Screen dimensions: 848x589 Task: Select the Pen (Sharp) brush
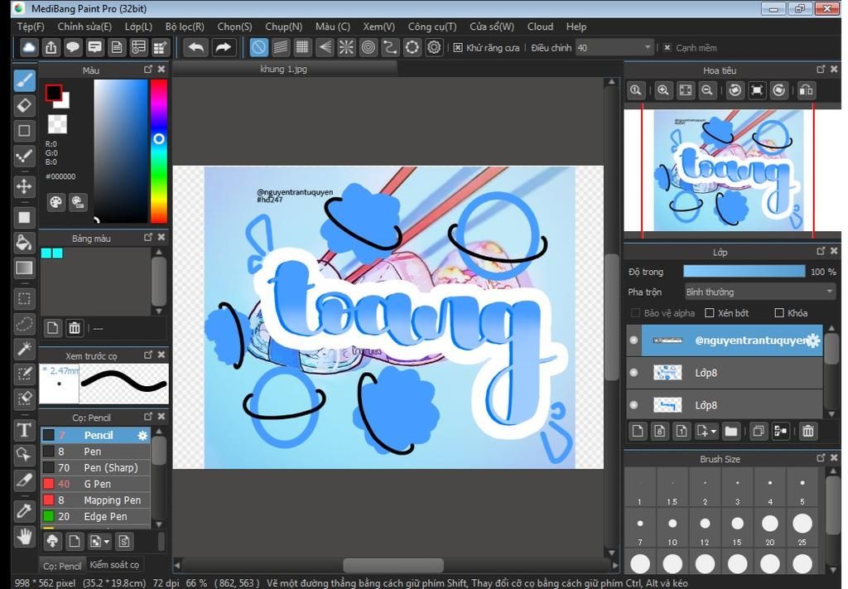pos(95,468)
